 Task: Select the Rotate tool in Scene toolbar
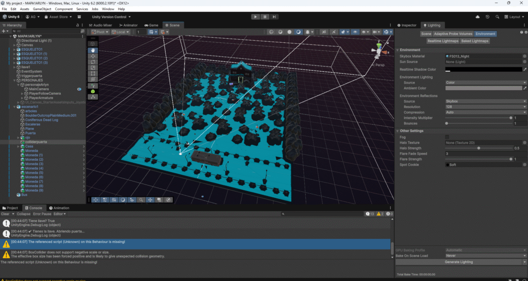(93, 62)
